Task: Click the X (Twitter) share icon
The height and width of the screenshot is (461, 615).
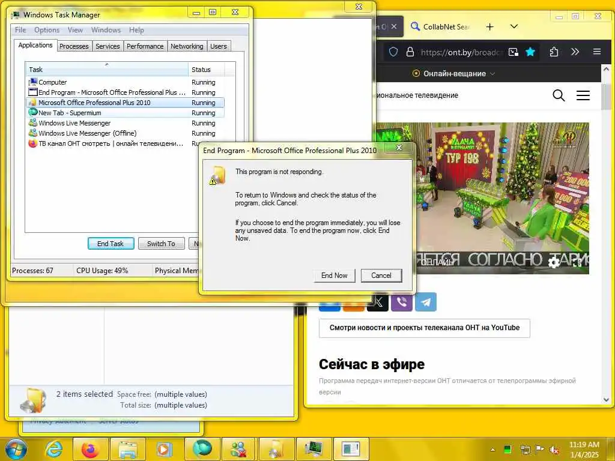Action: coord(378,303)
